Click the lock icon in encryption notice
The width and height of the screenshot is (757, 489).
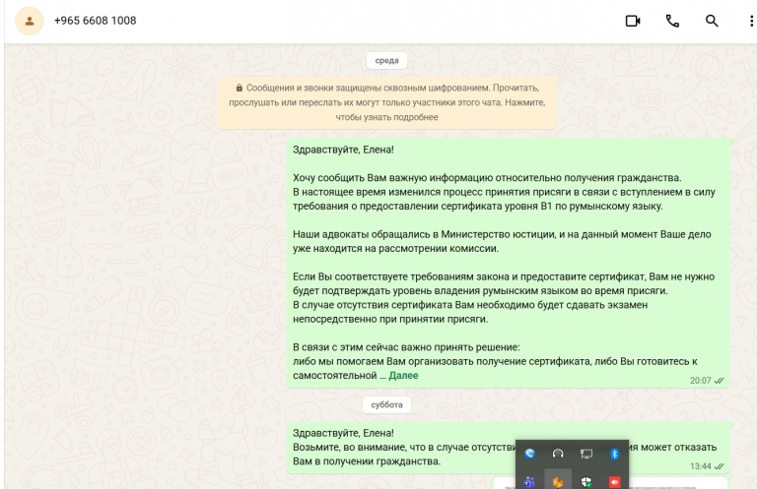point(239,88)
